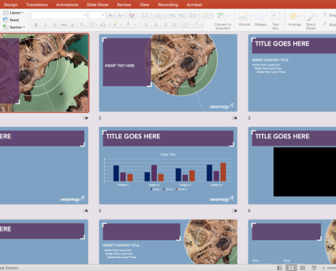This screenshot has height=271, width=336.
Task: Switch to Normal view in status bar
Action: tap(280, 268)
